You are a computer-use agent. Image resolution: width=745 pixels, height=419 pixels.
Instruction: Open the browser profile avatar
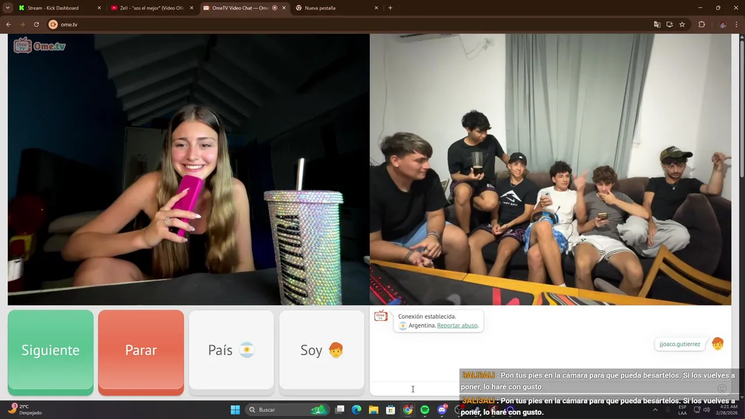(x=723, y=24)
